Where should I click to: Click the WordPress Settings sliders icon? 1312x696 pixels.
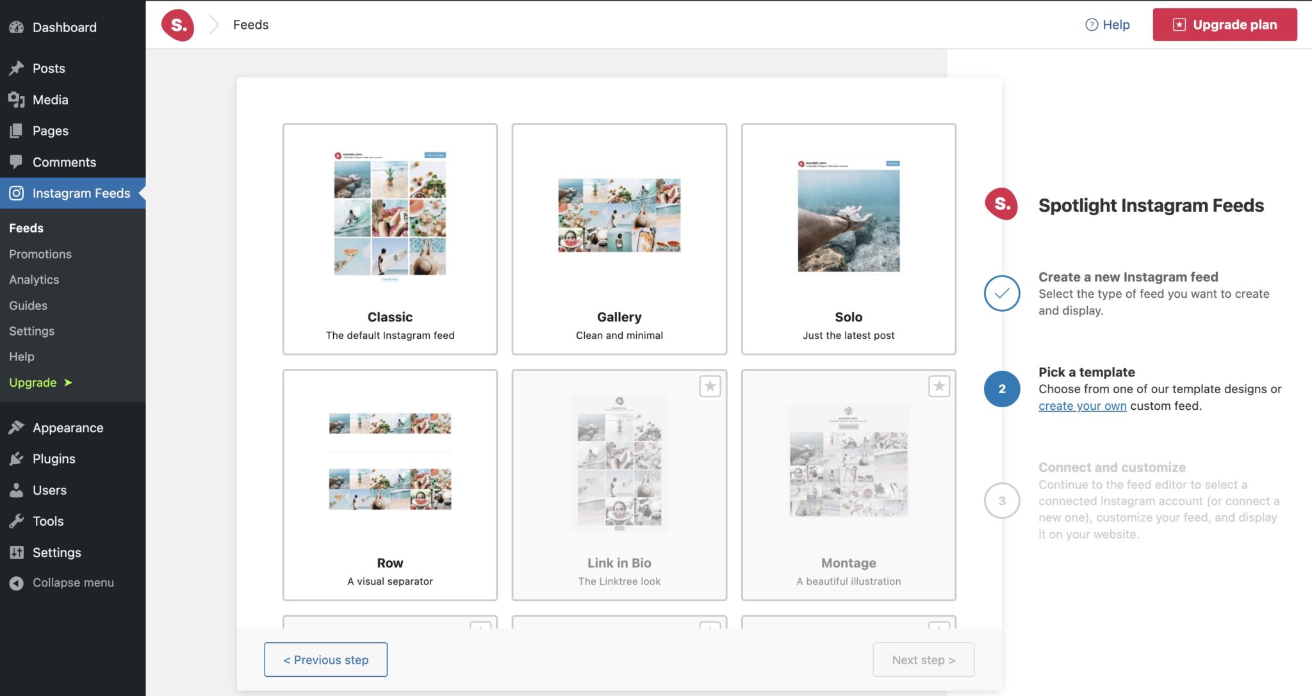pyautogui.click(x=17, y=552)
